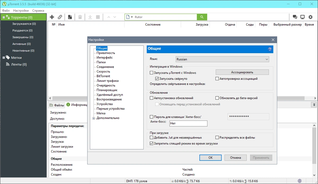Click the Remove Torrent trash icon
318x184 pixels.
click(80, 17)
